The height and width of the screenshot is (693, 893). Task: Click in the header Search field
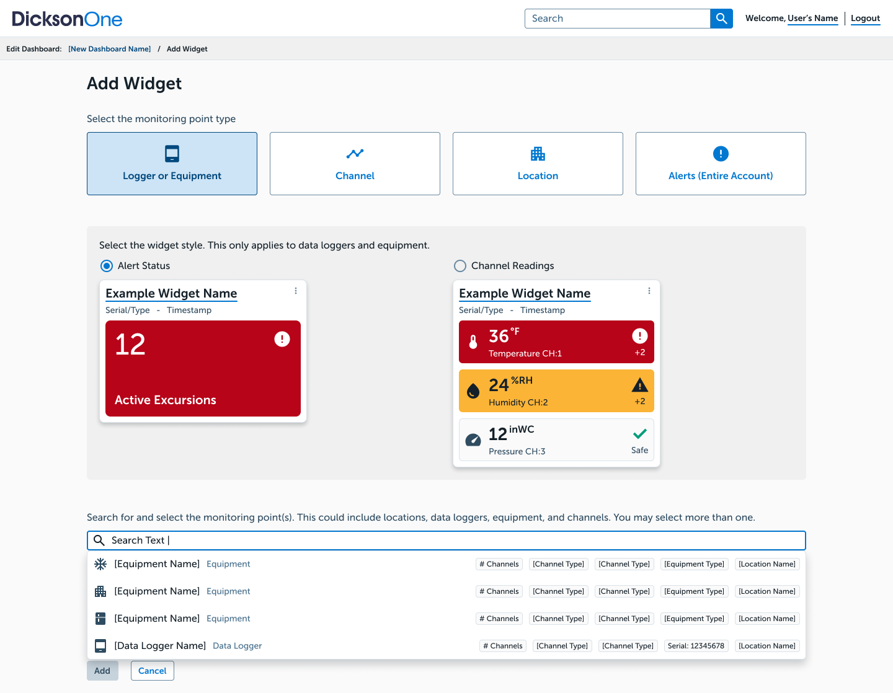click(617, 19)
